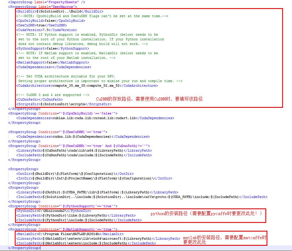Image resolution: width=292 pixels, height=251 pixels.
Task: Click the 'NOTE: If Matlab support is enabled' comment line
Action: click(x=87, y=53)
